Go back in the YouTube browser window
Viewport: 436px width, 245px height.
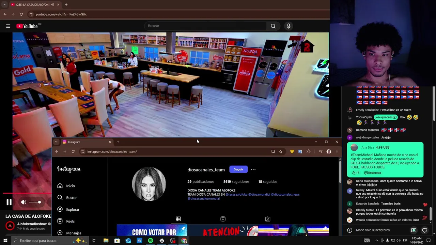(5, 14)
